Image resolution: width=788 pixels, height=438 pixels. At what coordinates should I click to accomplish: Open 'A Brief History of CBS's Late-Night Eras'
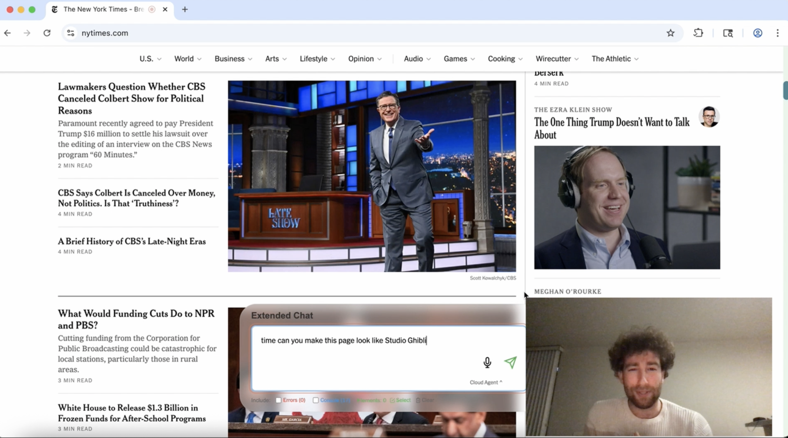[131, 241]
